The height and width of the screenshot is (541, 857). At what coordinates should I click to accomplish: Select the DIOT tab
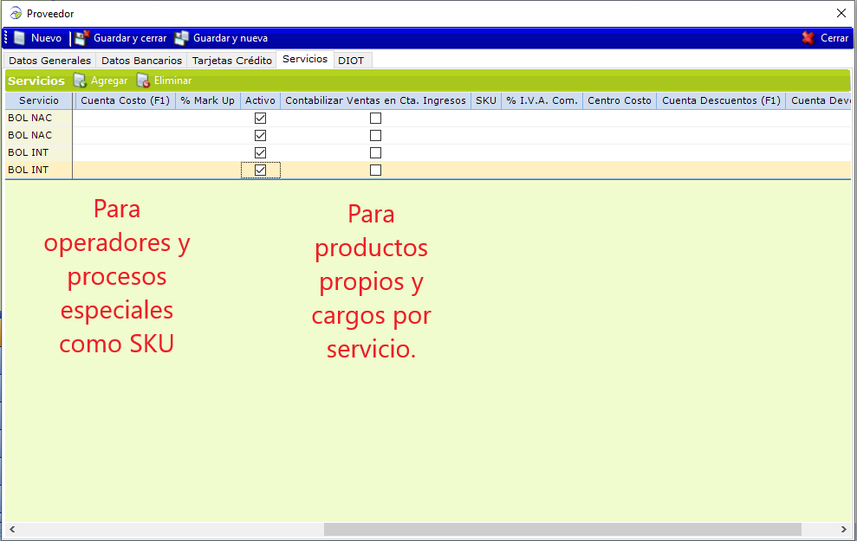pyautogui.click(x=351, y=61)
